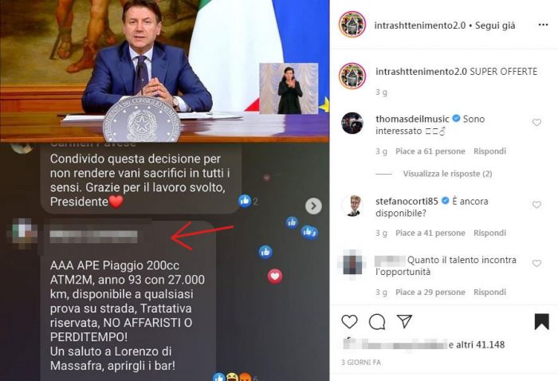Share post via paper plane icon

tap(404, 321)
